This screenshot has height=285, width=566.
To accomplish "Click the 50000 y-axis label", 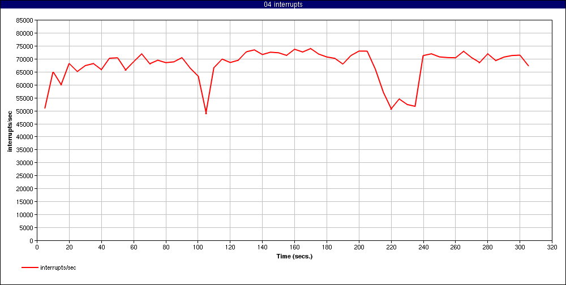I will 25,111.
